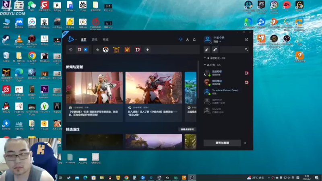Open the 聊天与群组 chat button

[222, 143]
